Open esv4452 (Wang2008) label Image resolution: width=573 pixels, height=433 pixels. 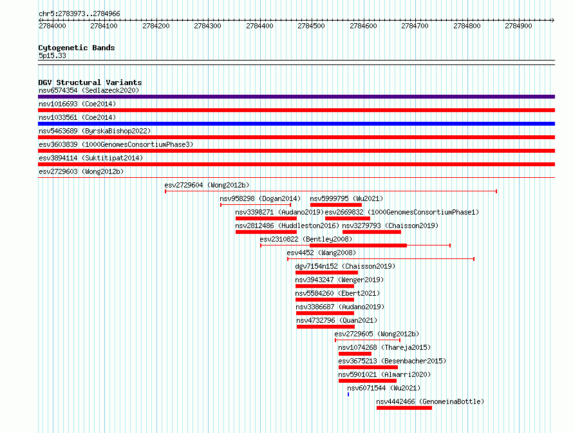pos(321,253)
